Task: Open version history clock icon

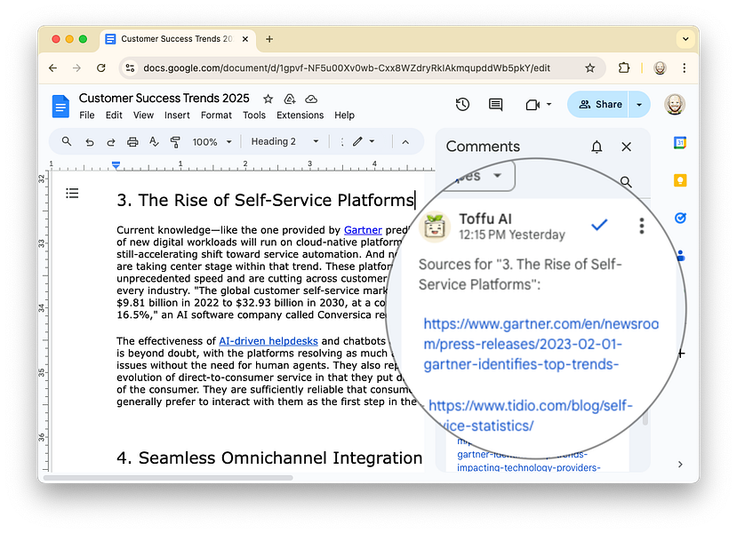Action: click(x=462, y=104)
